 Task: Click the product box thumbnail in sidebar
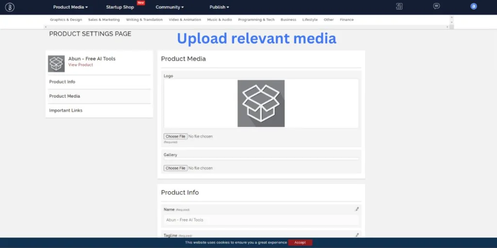point(56,63)
